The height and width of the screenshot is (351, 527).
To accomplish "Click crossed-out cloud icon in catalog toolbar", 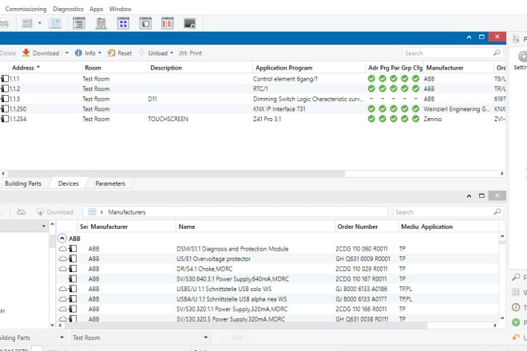I will [22, 212].
